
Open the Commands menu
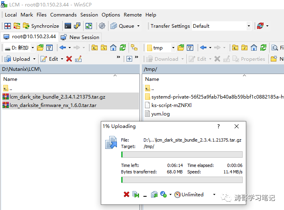tap(63, 15)
